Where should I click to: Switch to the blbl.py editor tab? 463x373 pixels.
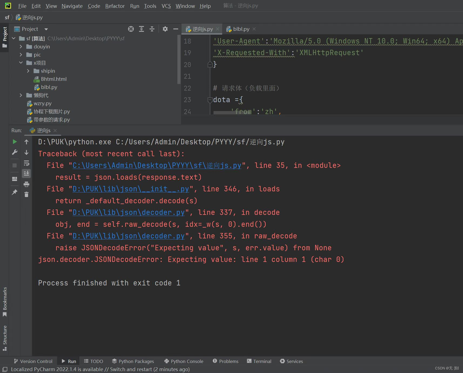pyautogui.click(x=241, y=29)
